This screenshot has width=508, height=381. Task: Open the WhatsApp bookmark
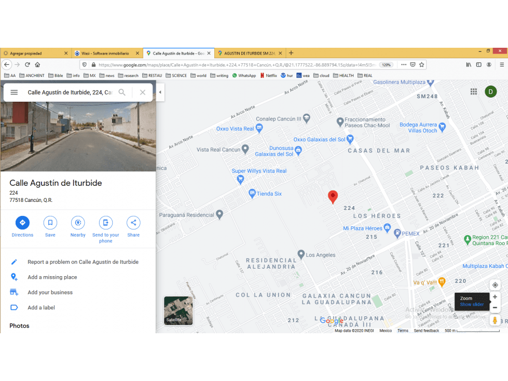pyautogui.click(x=244, y=75)
